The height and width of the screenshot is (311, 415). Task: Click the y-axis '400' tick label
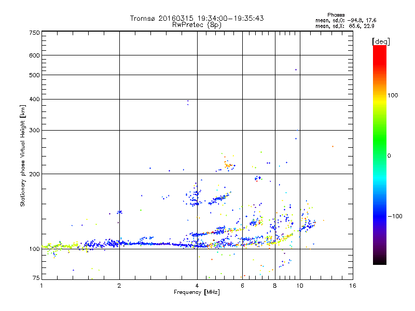[x=34, y=99]
